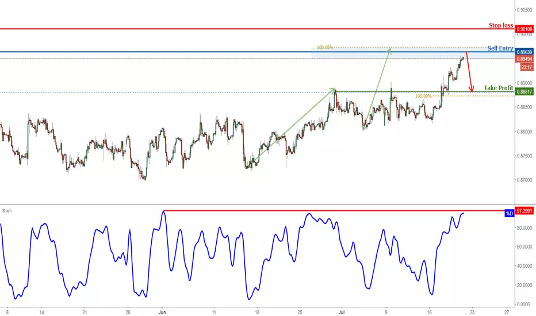Click the green 0.88817 price tag
536x316 pixels.
[x=524, y=91]
